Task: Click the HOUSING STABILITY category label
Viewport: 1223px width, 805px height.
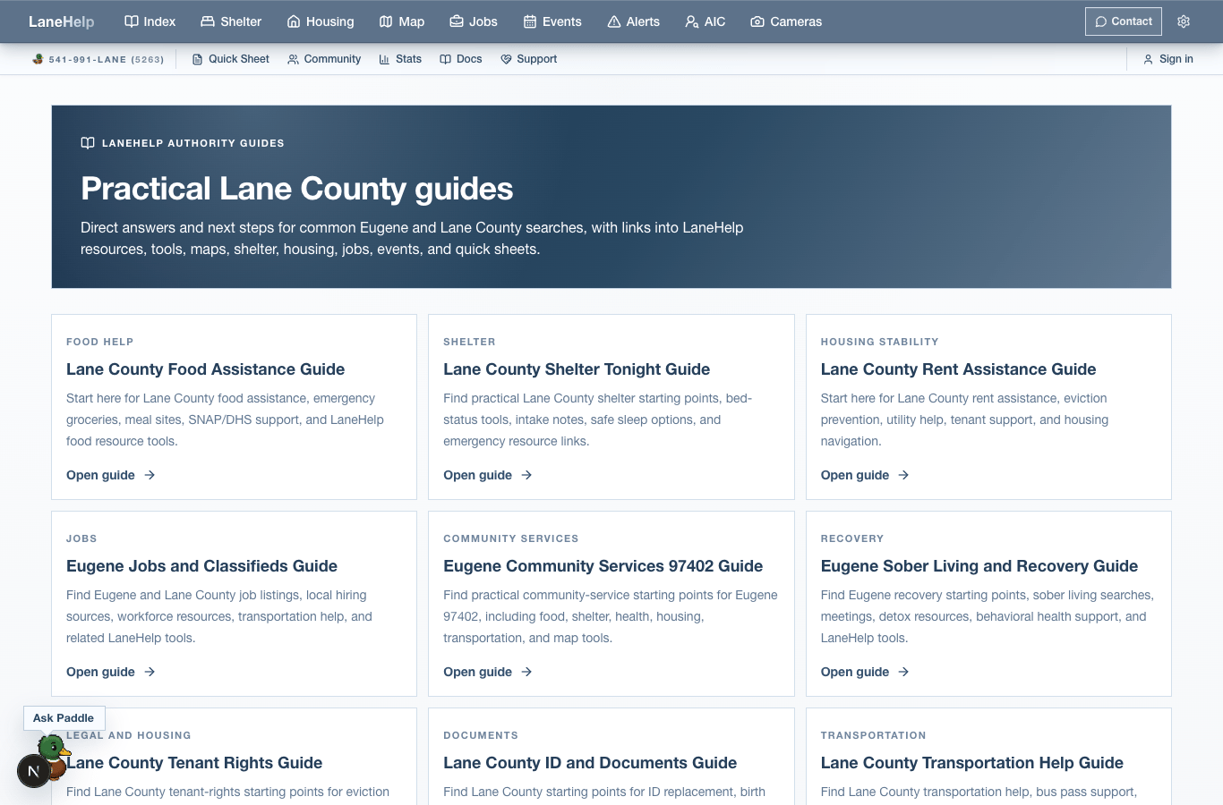Action: (879, 342)
